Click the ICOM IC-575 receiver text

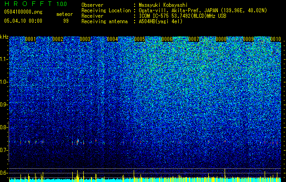coord(183,16)
